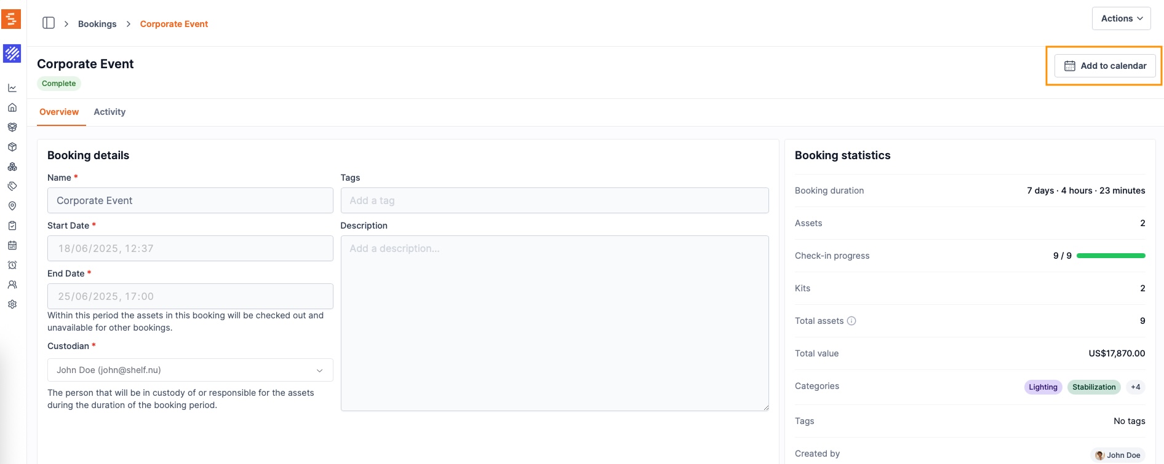Navigate to Bookings breadcrumb link
1164x464 pixels.
click(97, 24)
